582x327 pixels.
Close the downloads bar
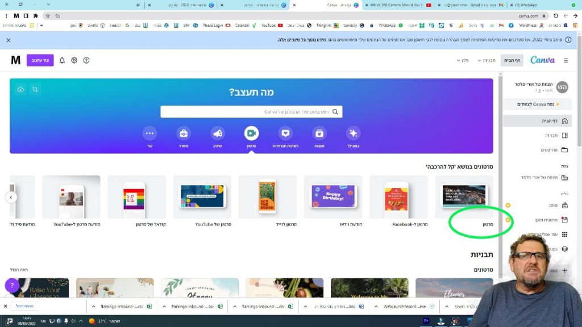pos(5,306)
